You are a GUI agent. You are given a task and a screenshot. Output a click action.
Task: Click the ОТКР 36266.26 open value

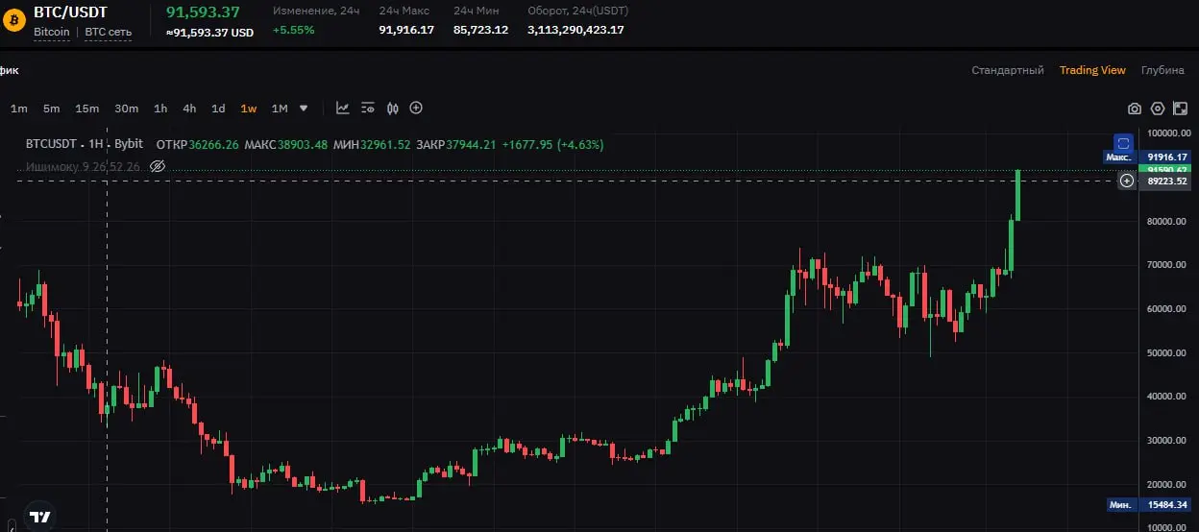tap(199, 144)
